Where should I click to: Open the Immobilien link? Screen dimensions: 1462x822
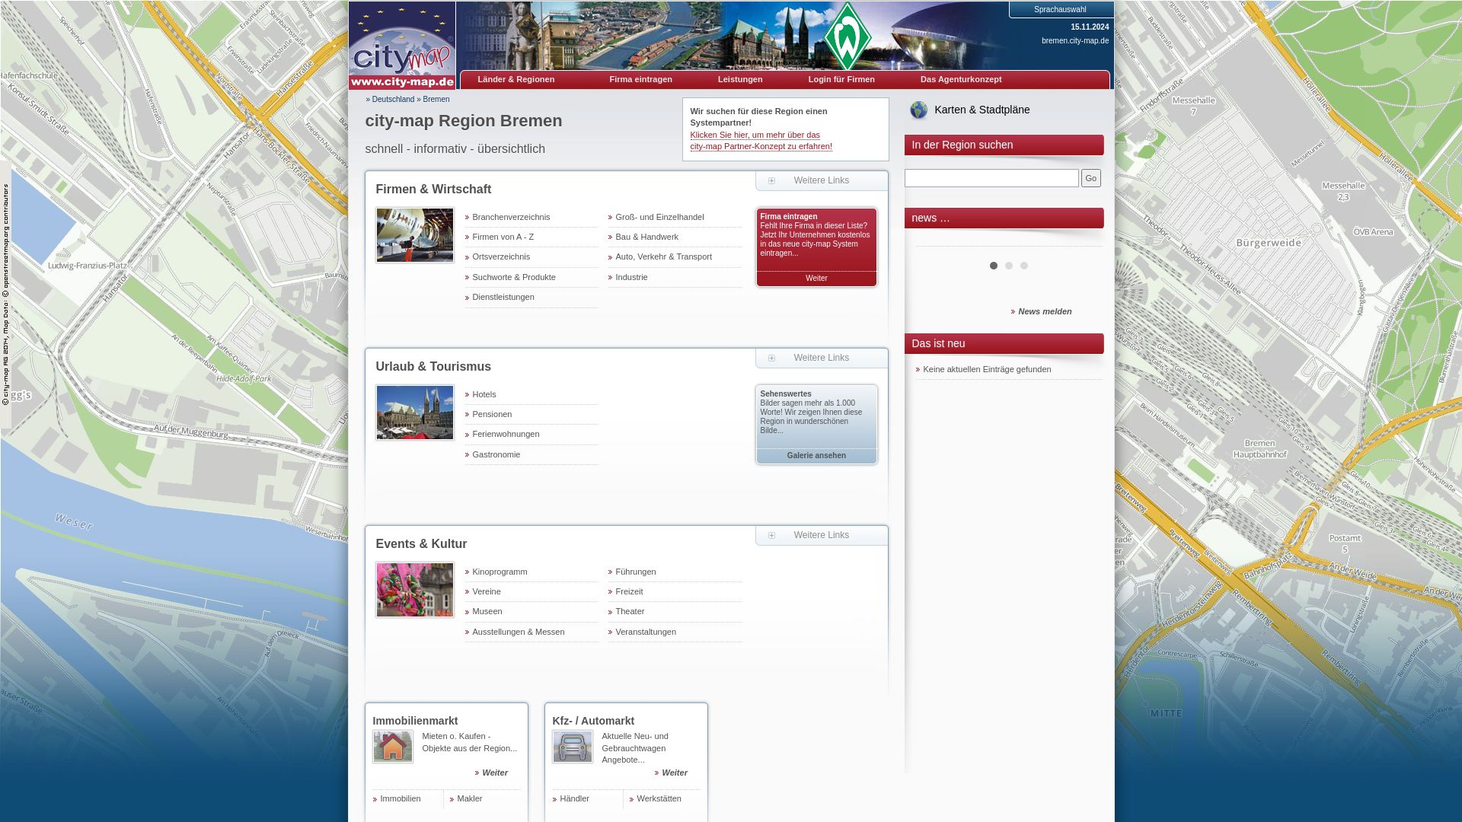tap(401, 798)
